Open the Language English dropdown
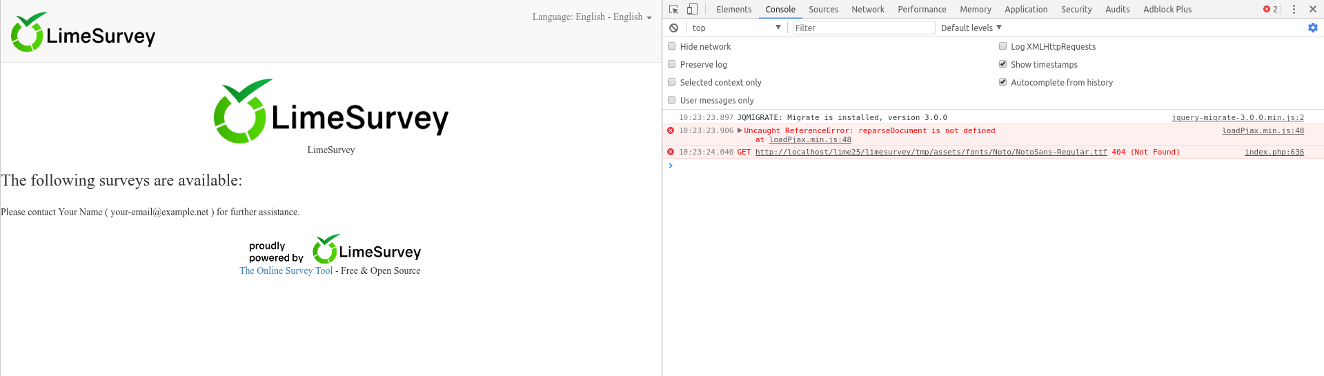1324x376 pixels. [x=591, y=17]
